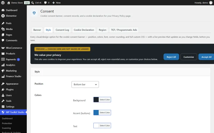Image resolution: width=214 pixels, height=133 pixels.
Task: Open Scanning submenu item
Action: [6, 128]
